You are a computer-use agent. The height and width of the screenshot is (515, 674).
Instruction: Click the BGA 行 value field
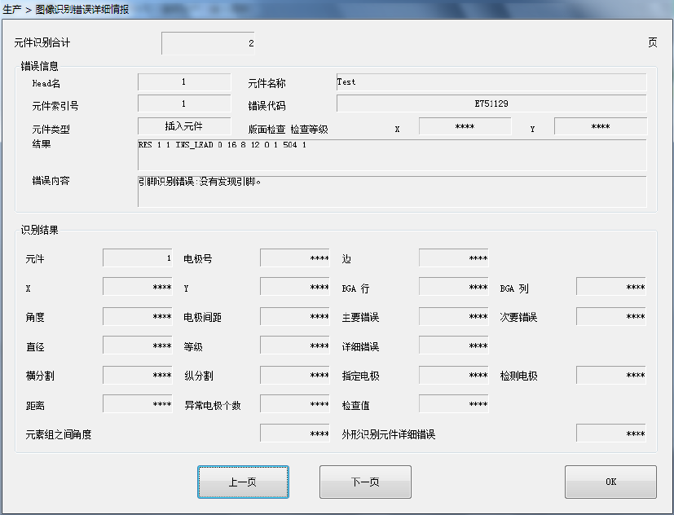pos(454,287)
